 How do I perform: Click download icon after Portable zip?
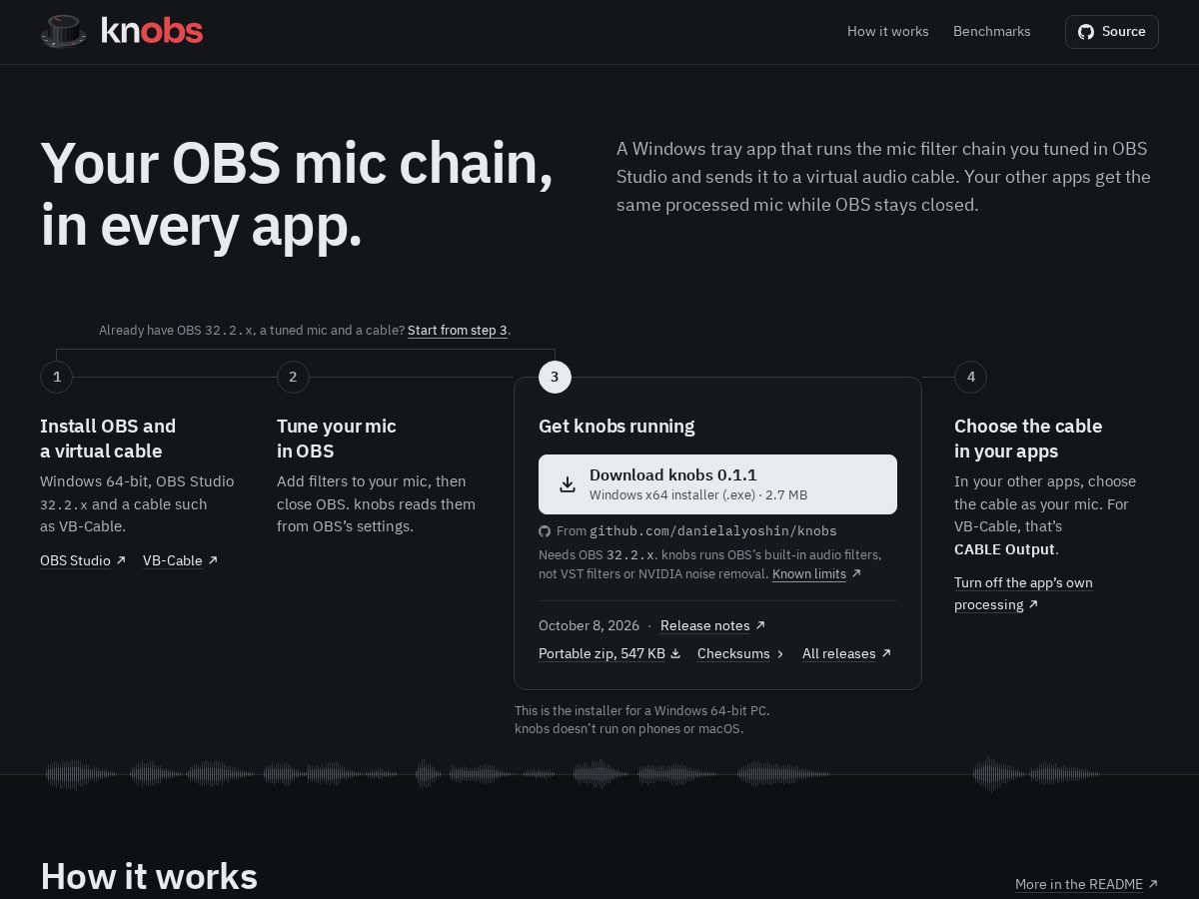[x=675, y=653]
